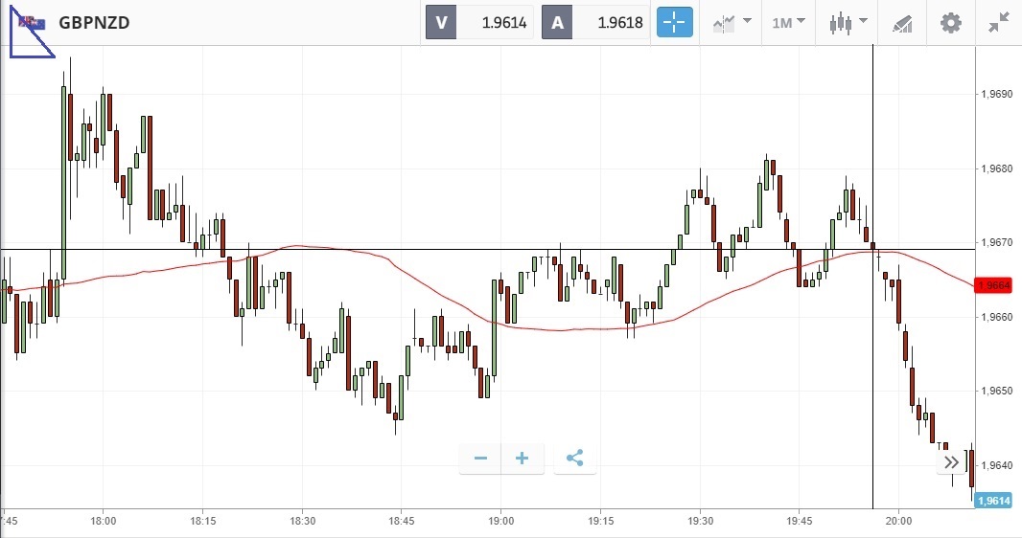The image size is (1022, 538).
Task: Collapse chart with shrink arrows icon
Action: [999, 22]
